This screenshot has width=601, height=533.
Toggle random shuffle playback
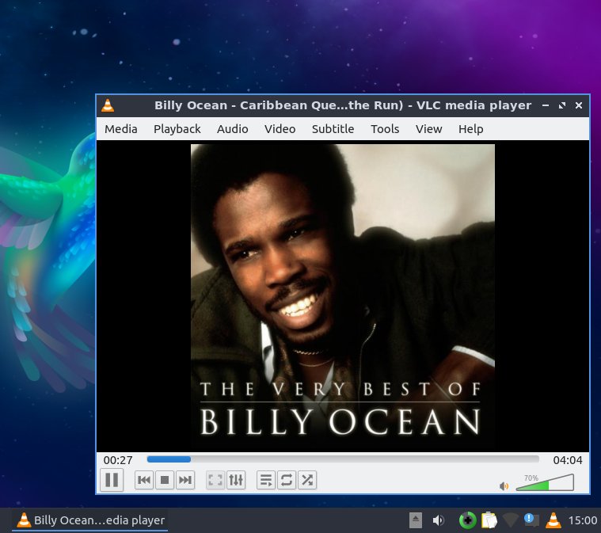(x=307, y=480)
